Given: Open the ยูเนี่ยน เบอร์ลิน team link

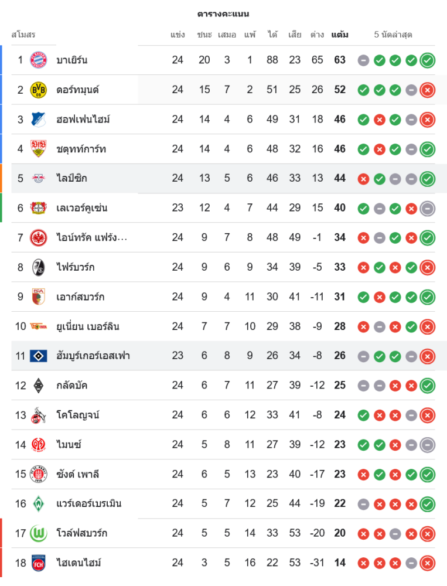Looking at the screenshot, I should [88, 326].
